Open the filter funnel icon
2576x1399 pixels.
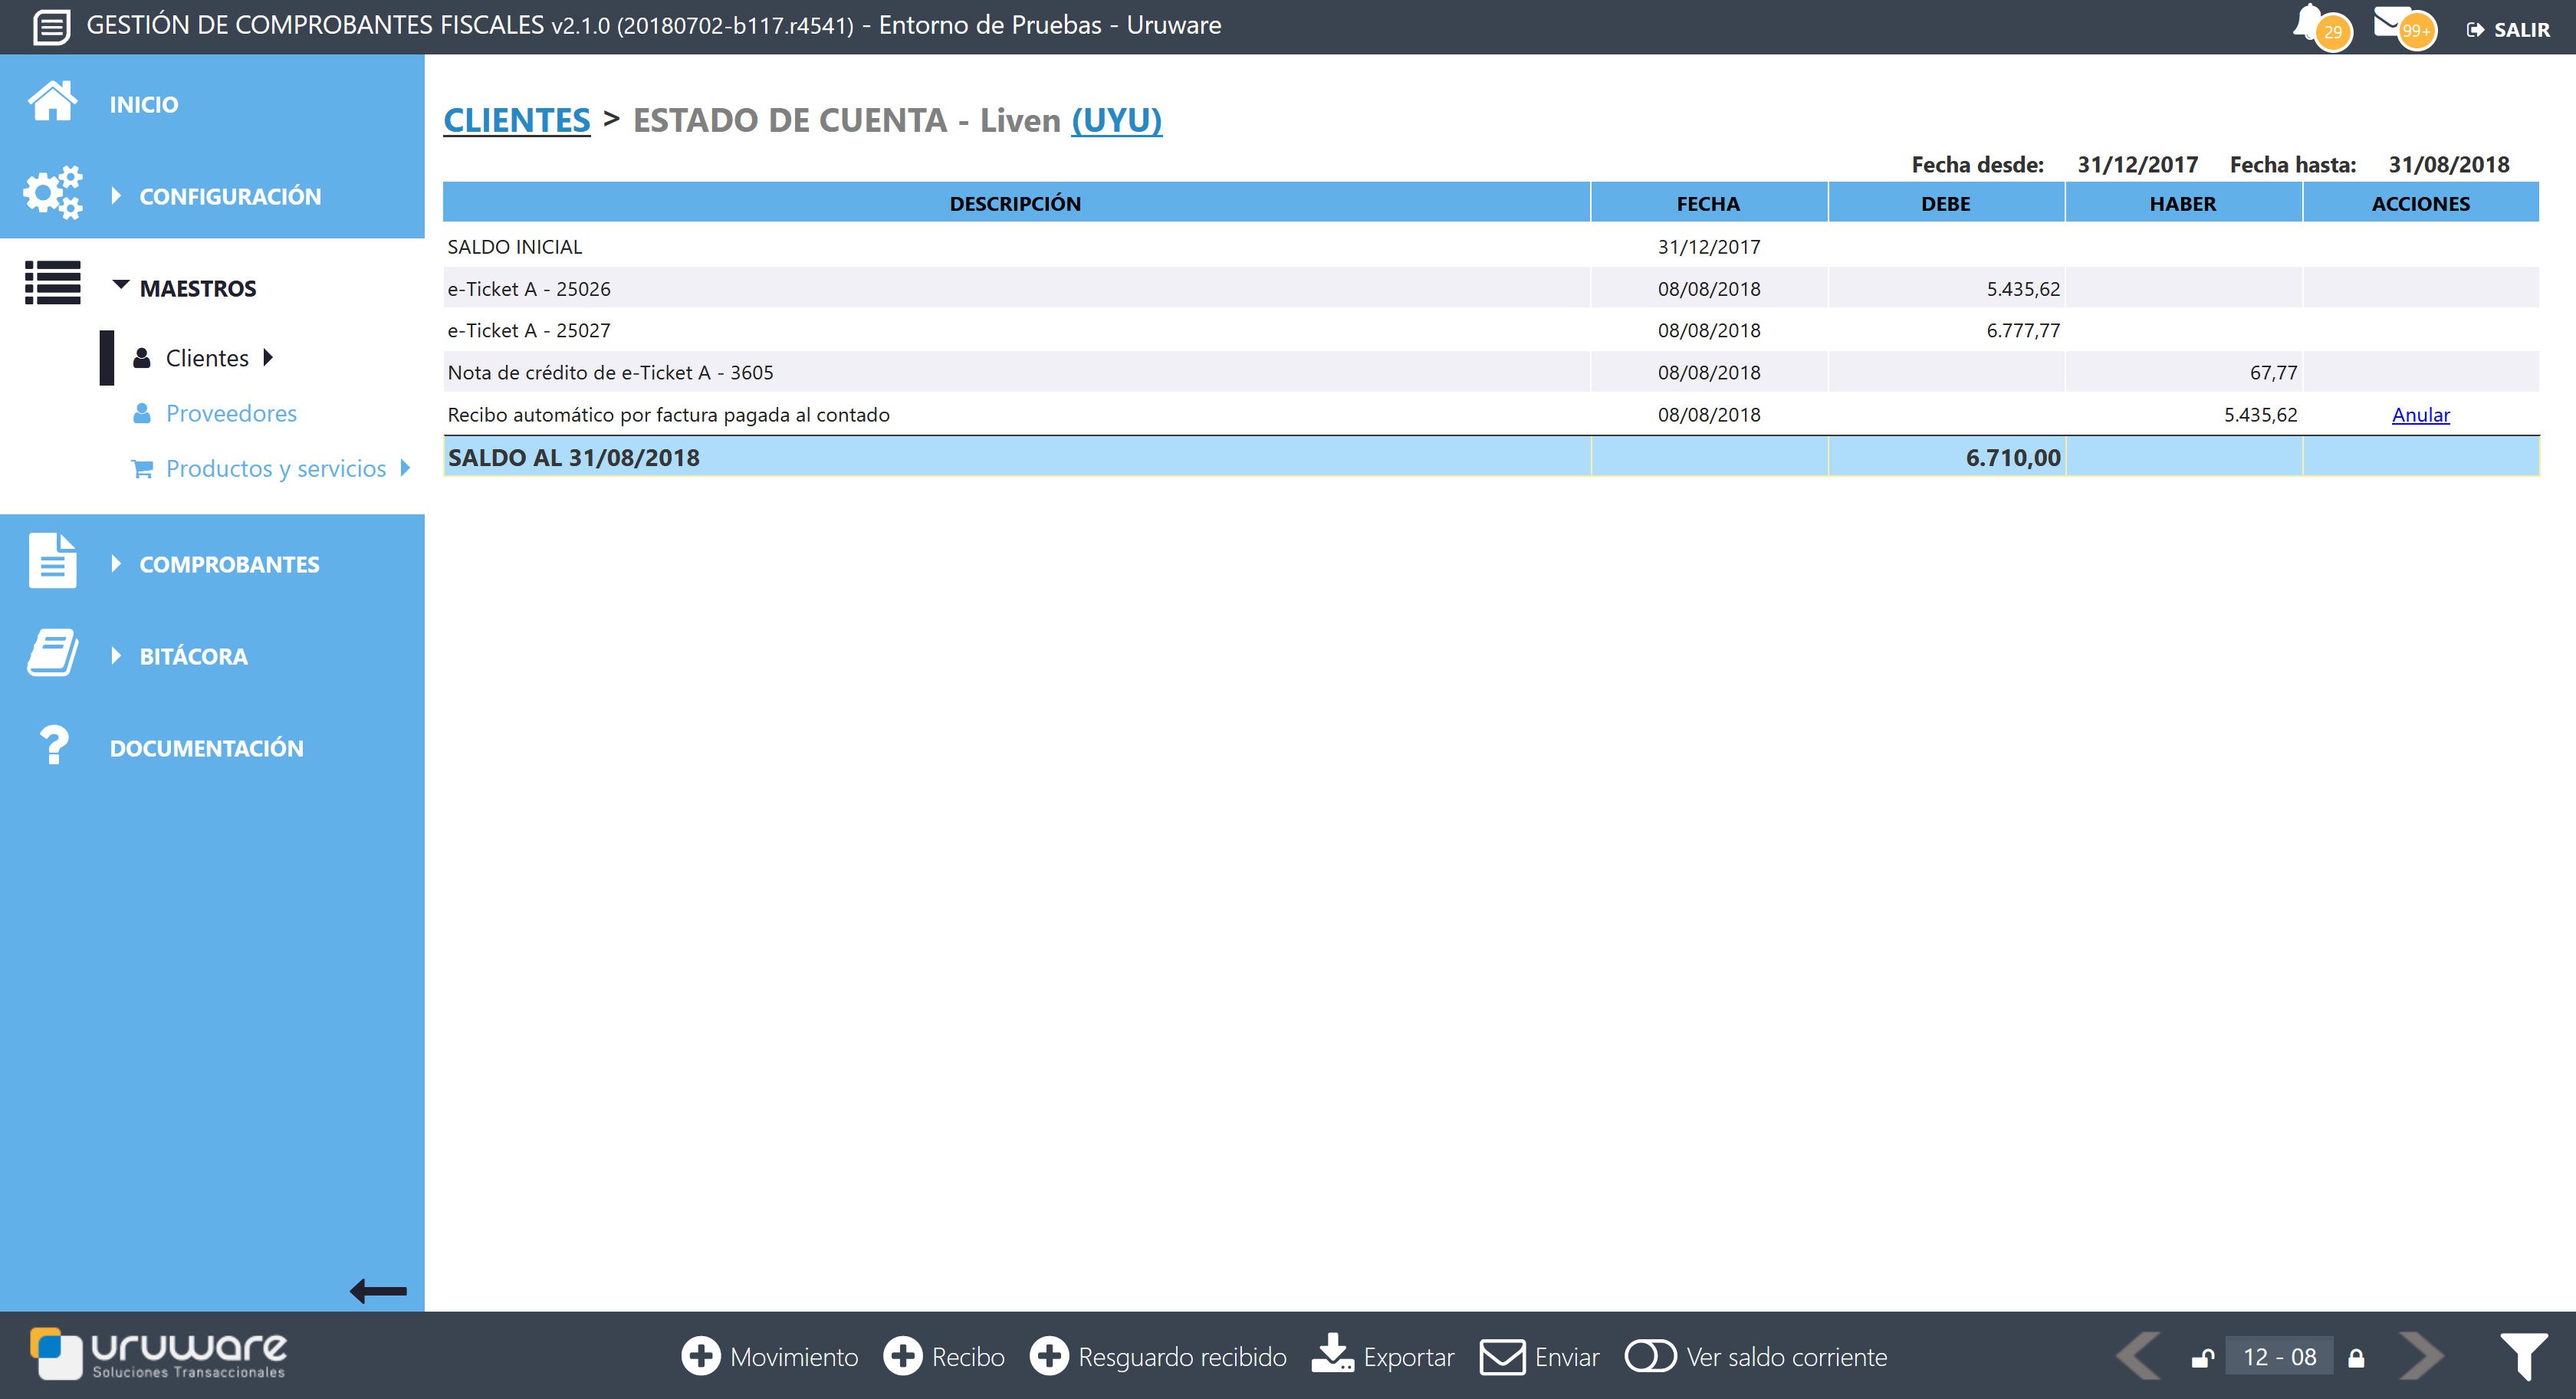click(x=2523, y=1356)
